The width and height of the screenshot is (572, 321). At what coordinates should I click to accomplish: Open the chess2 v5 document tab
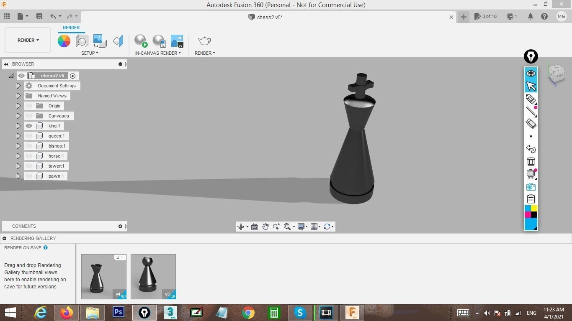(265, 18)
